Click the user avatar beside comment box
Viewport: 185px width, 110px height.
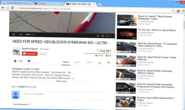(16, 95)
